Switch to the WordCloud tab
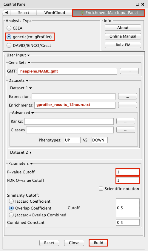148x251 pixels. point(55,13)
